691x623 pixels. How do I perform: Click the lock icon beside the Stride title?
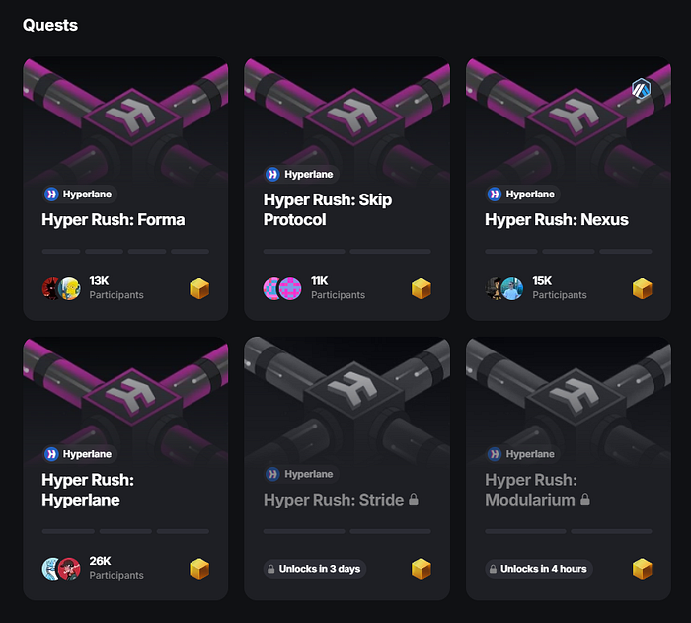click(x=414, y=500)
